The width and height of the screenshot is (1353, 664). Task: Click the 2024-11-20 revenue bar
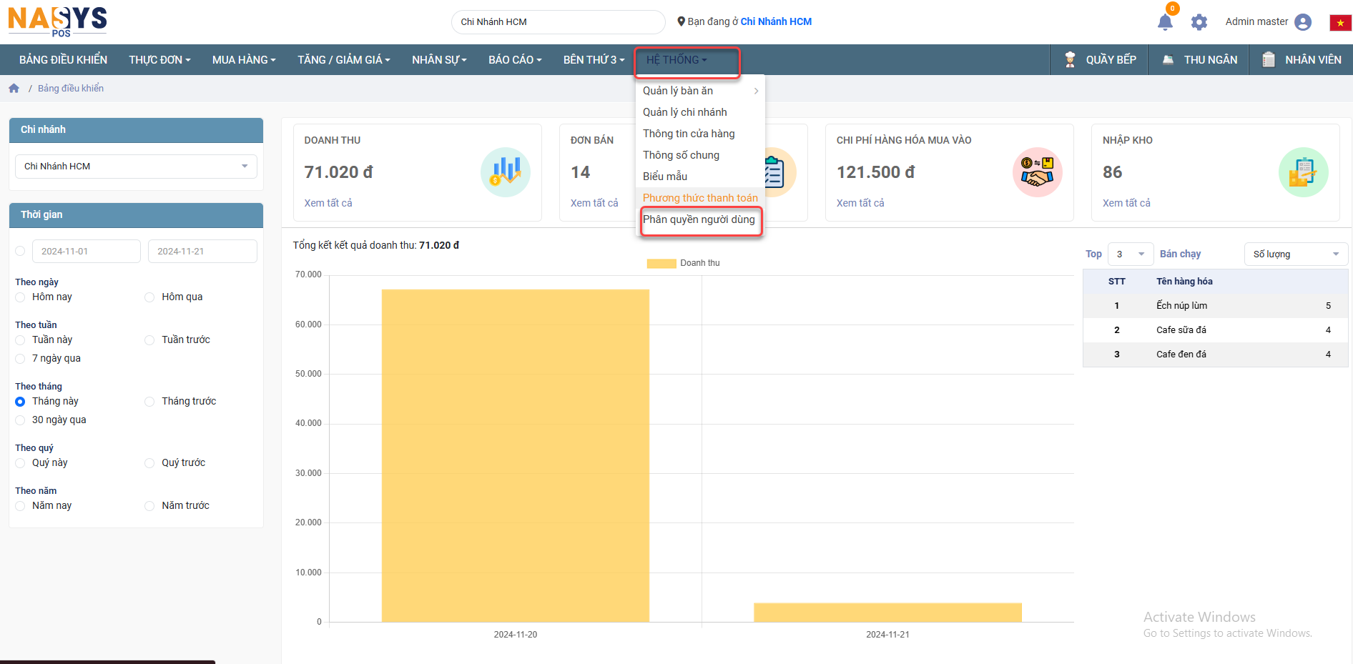click(516, 455)
